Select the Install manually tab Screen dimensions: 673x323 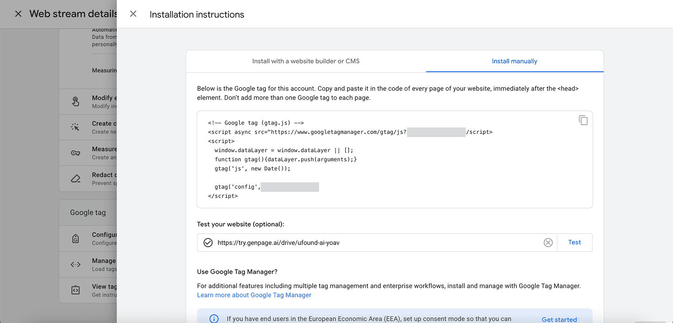tap(514, 61)
